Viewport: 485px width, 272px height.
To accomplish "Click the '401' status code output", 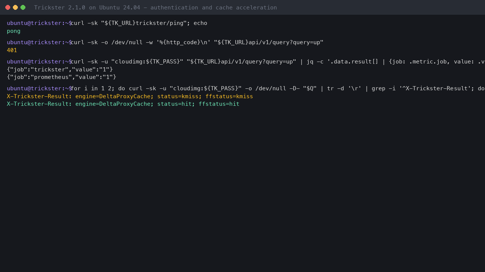I will 12,50.
